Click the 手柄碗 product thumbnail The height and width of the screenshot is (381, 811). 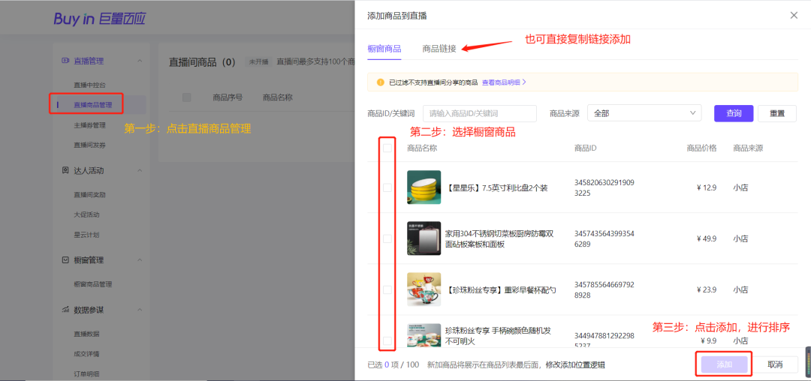424,335
